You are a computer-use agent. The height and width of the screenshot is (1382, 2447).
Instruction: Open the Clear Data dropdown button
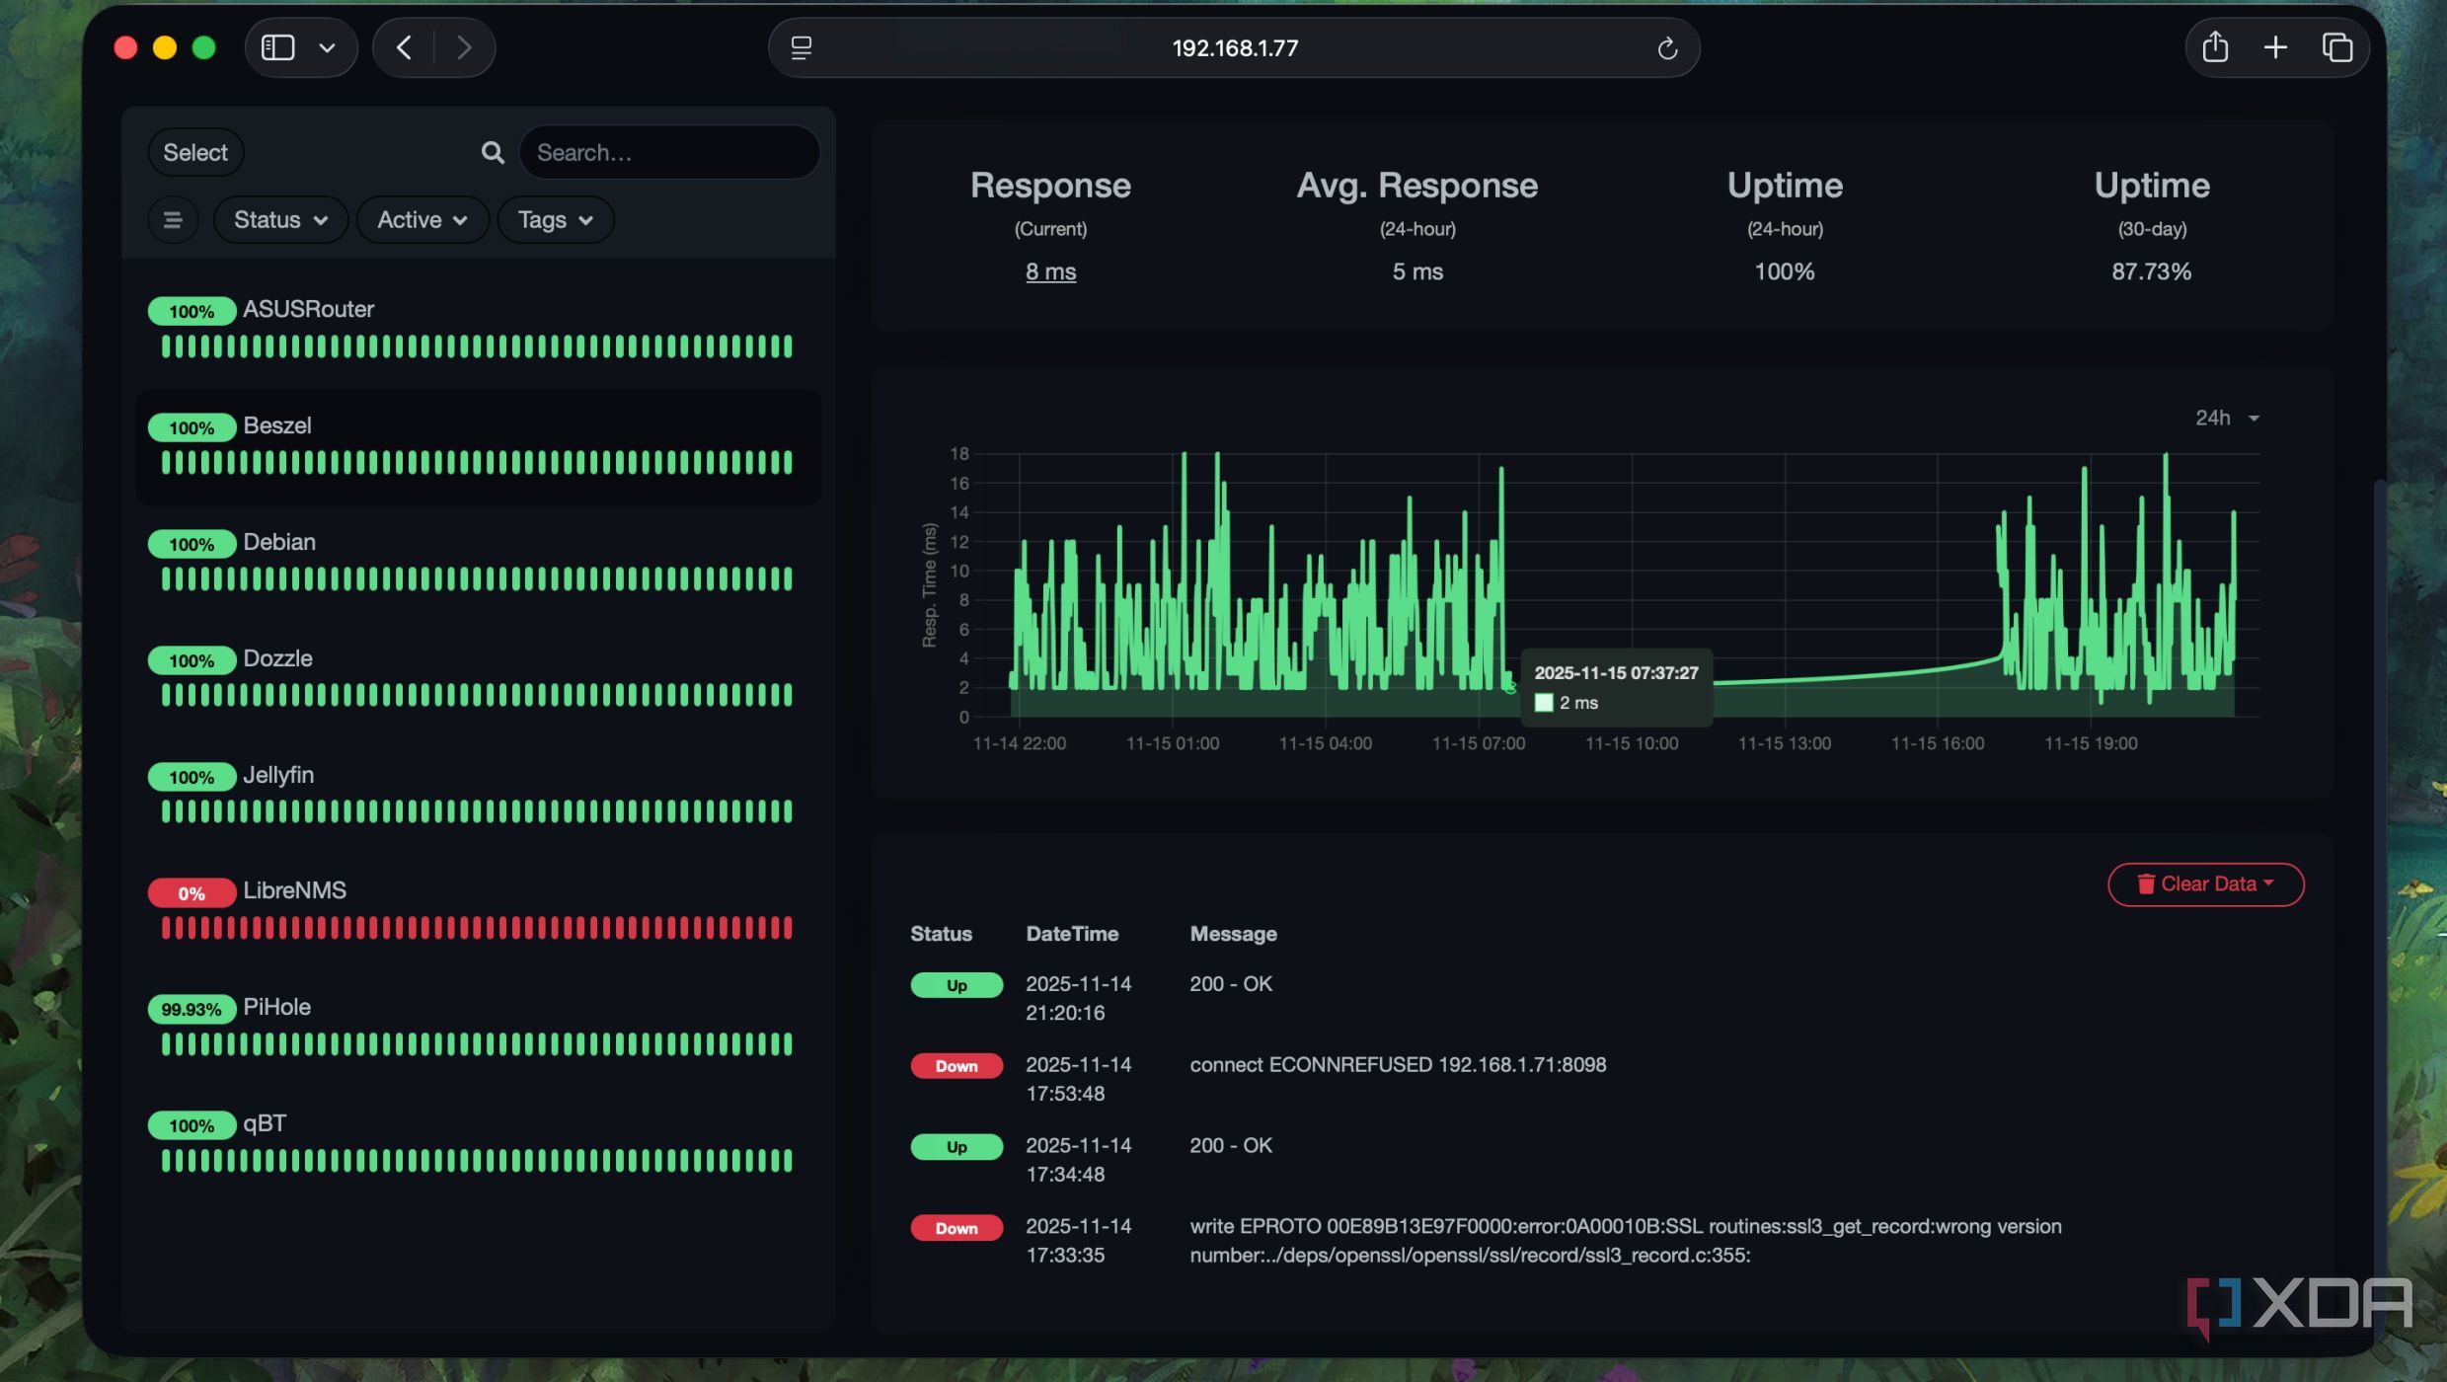coord(2205,884)
